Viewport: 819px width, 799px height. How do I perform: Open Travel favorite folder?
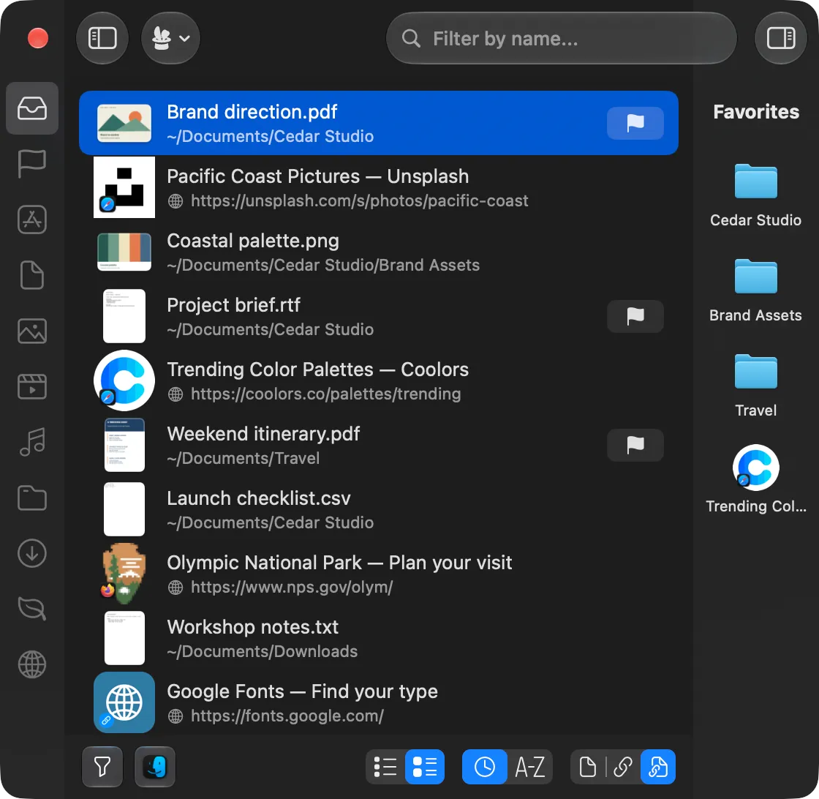pos(755,386)
